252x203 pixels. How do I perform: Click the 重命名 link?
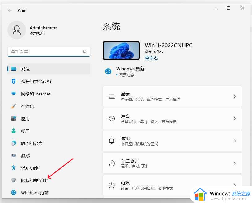[x=151, y=58]
